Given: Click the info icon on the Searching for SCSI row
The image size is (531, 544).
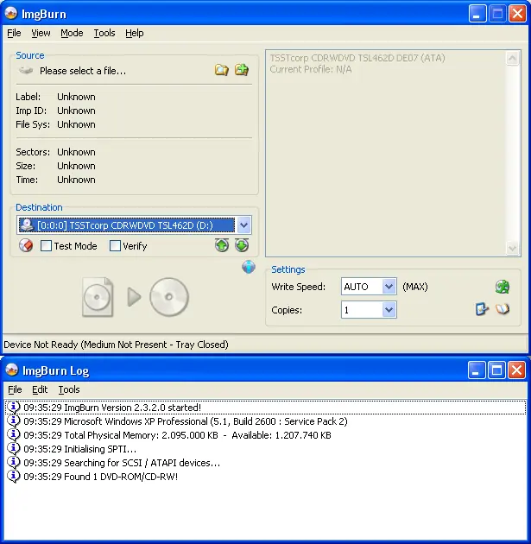Looking at the screenshot, I should 14,463.
